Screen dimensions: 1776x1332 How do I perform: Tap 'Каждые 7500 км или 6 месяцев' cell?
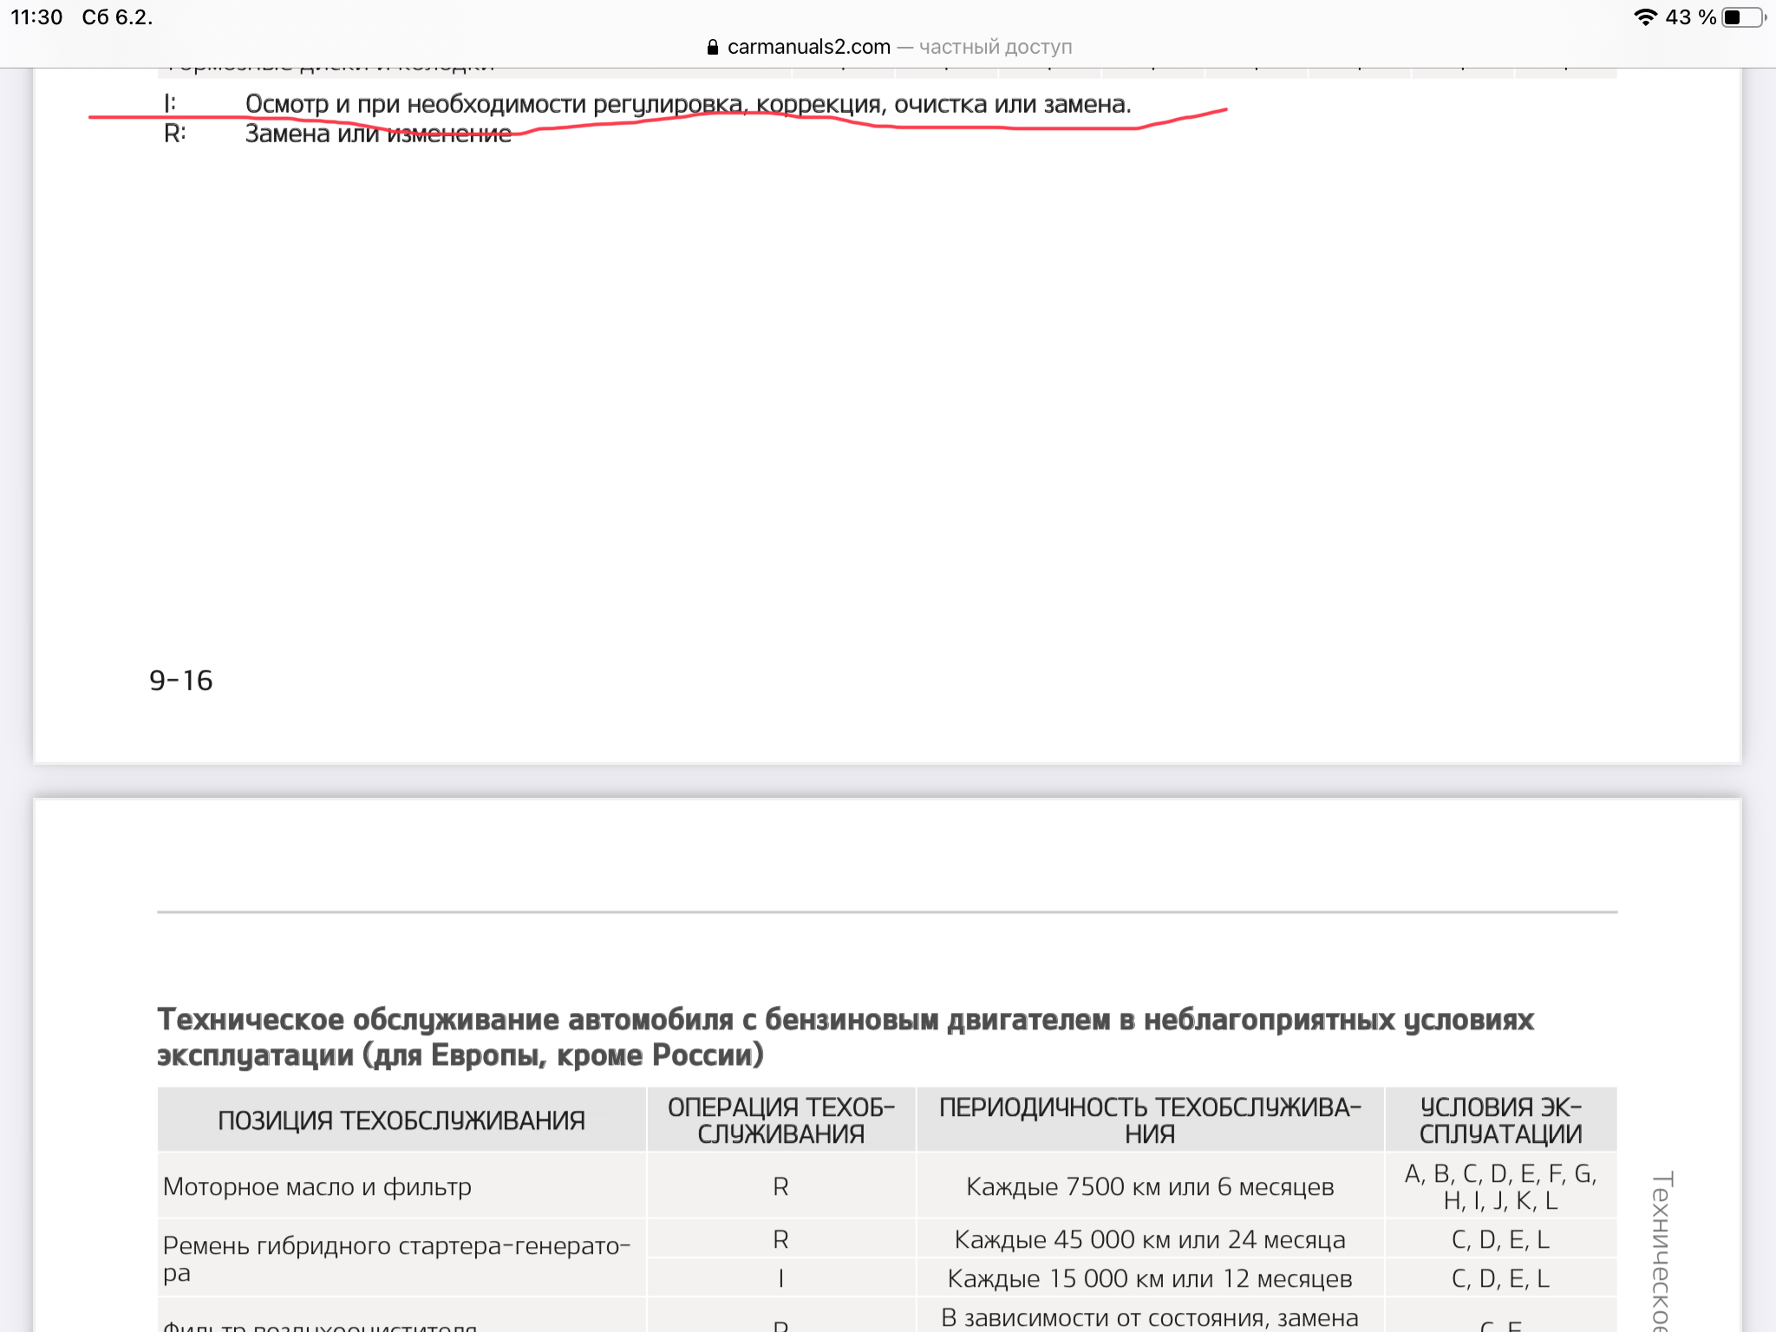tap(1150, 1186)
